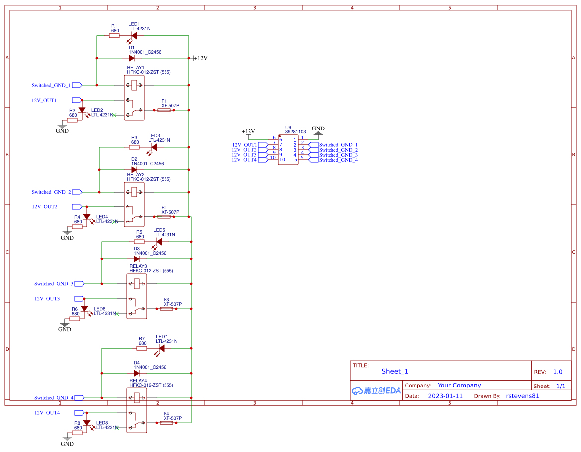Select diode D2 1N4001_C2456 symbol

[x=135, y=169]
